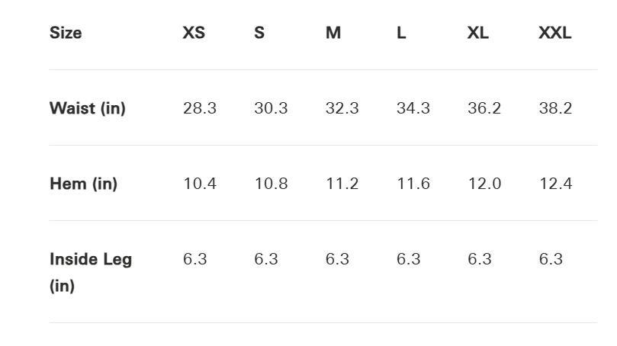The image size is (617, 346).
Task: Click the Waist (in) row label
Action: pos(87,108)
